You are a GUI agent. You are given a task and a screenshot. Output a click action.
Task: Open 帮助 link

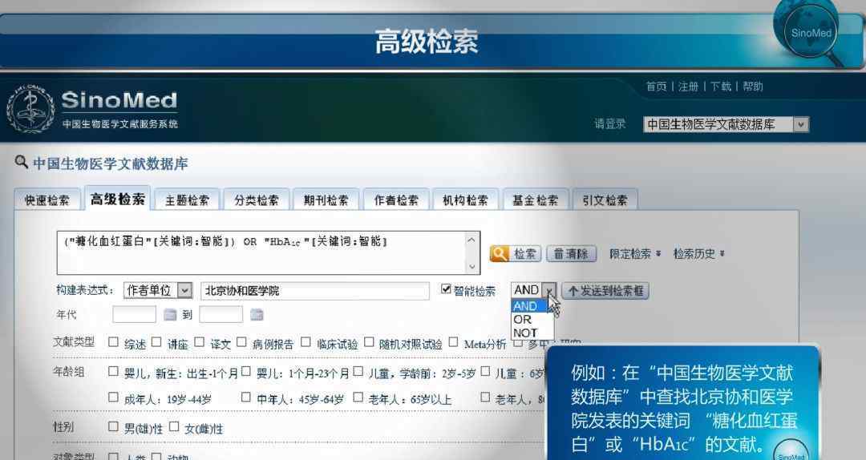point(752,86)
